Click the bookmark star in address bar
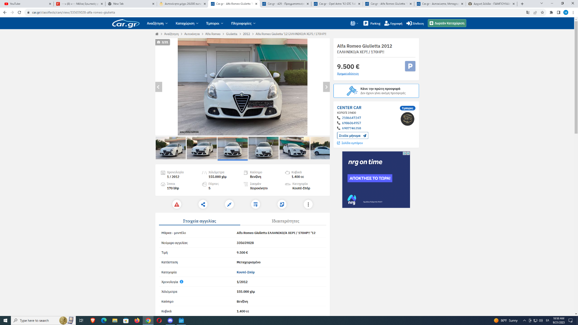The height and width of the screenshot is (325, 578). point(542,12)
